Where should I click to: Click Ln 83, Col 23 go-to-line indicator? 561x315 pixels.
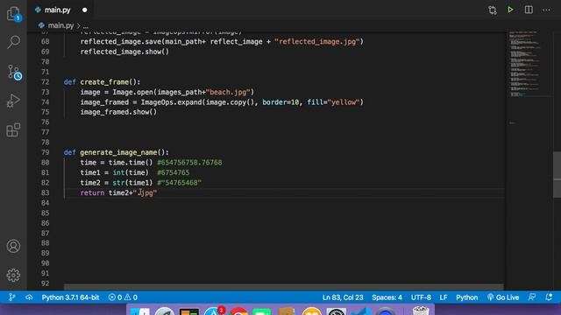pos(343,297)
